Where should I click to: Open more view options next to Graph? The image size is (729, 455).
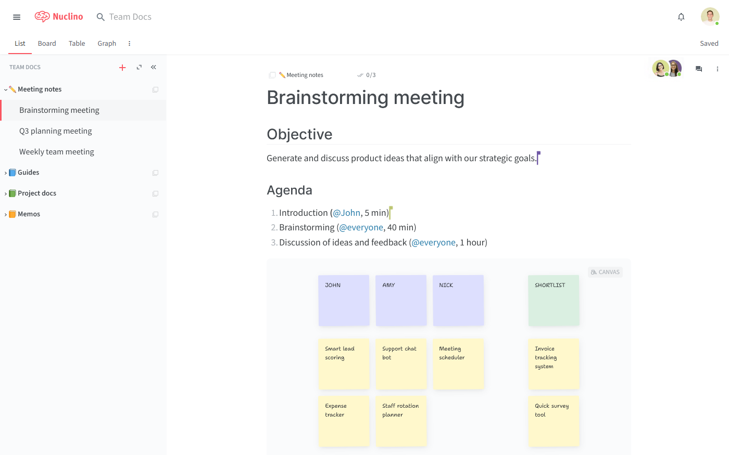pyautogui.click(x=129, y=44)
